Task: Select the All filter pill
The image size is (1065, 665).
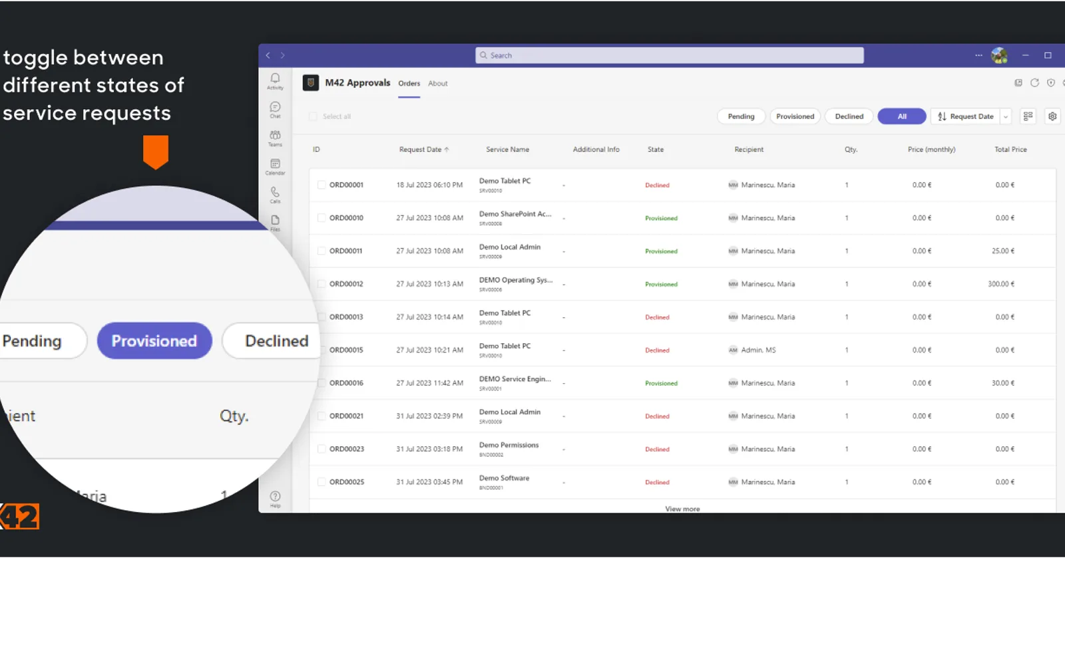Action: 902,116
